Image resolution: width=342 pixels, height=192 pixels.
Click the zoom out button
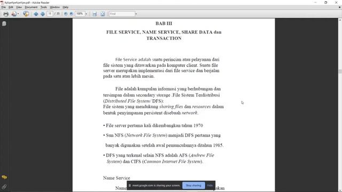click(x=66, y=14)
